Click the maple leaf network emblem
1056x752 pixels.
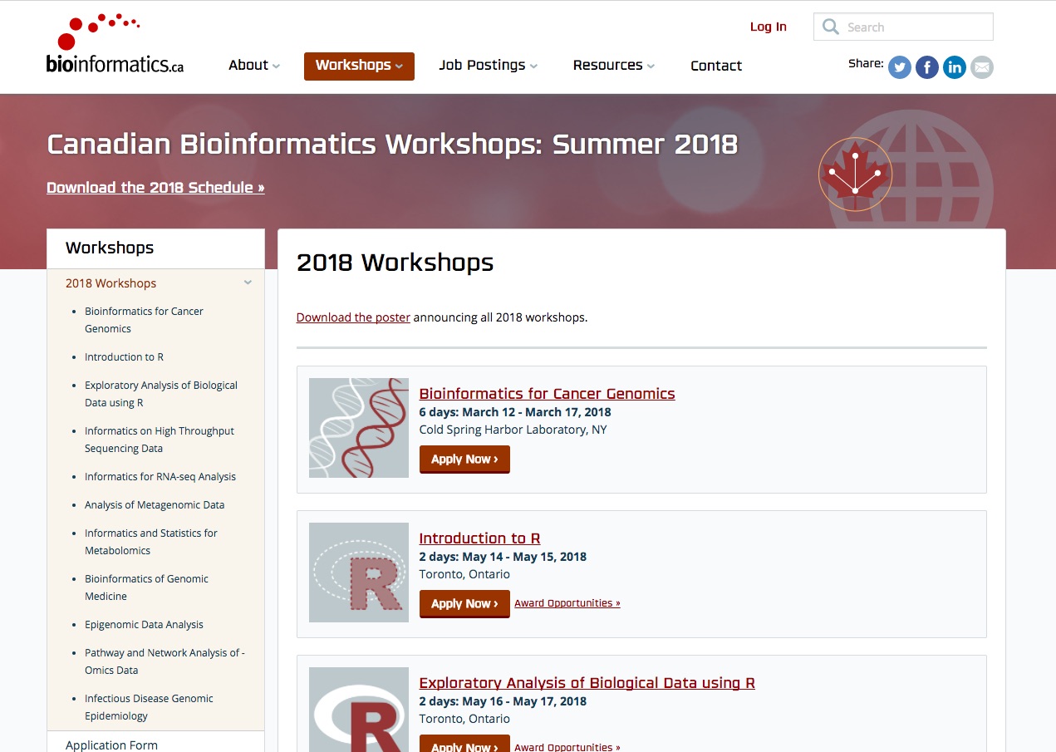[x=855, y=174]
